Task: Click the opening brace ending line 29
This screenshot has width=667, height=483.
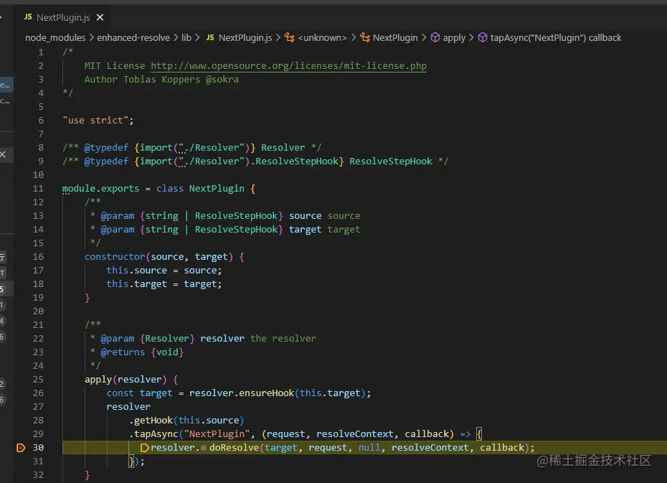Action: pos(479,434)
